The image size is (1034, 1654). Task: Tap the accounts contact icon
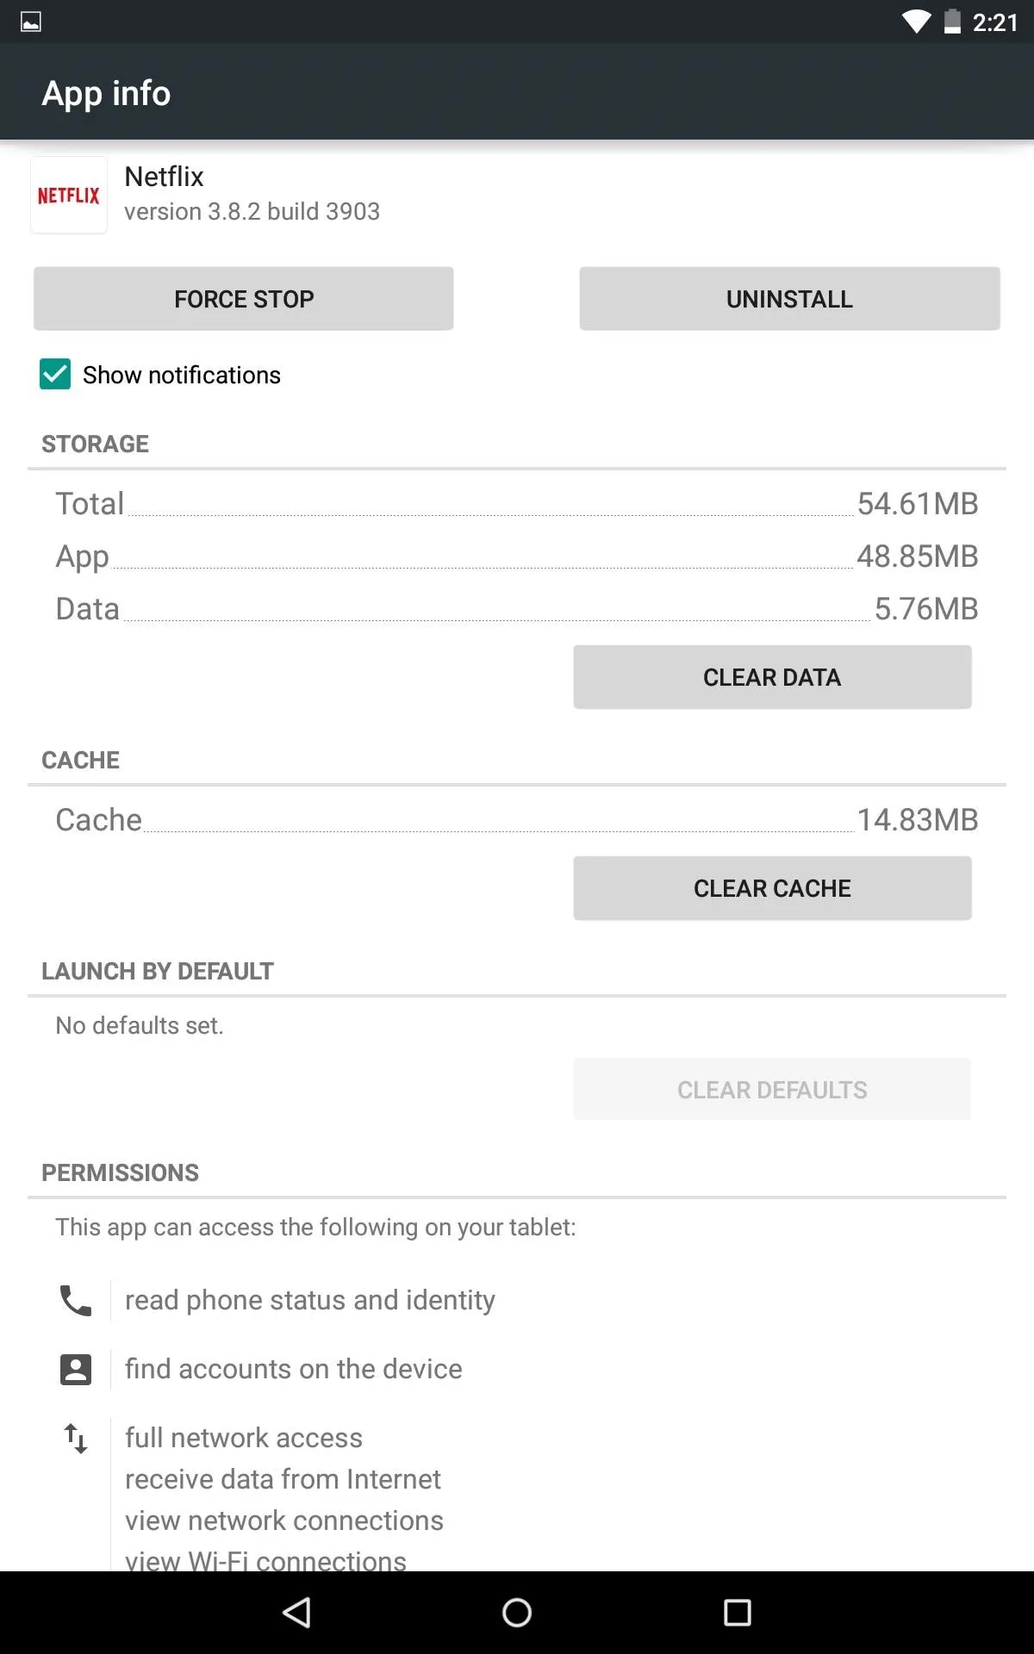76,1369
